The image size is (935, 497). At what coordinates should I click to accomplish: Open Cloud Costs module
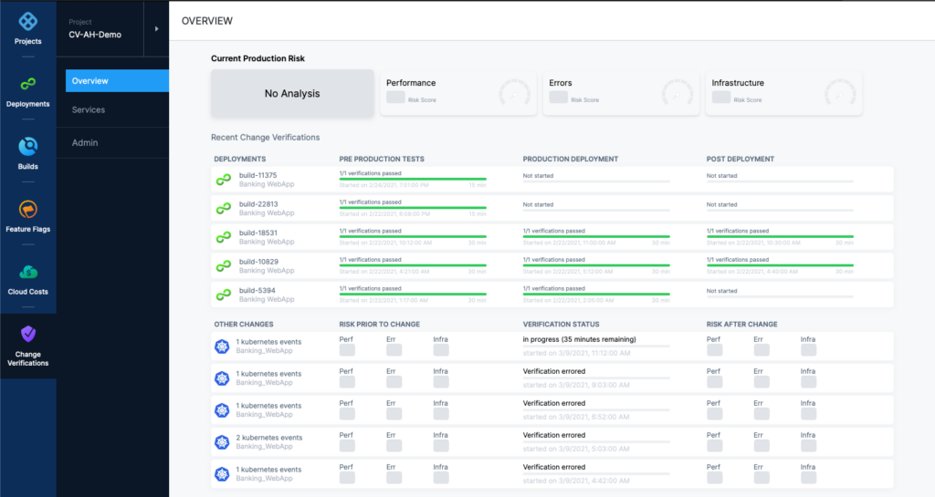pos(28,280)
